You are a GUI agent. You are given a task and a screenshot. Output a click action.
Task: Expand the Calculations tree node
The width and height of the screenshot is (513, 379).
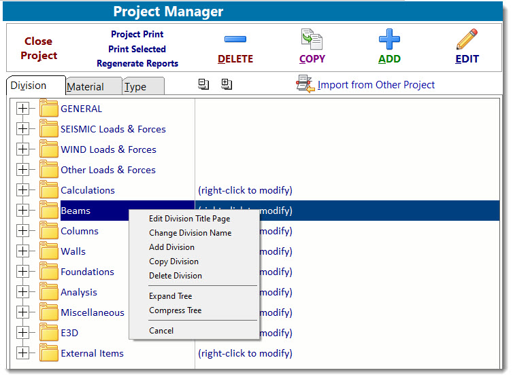[x=23, y=190]
